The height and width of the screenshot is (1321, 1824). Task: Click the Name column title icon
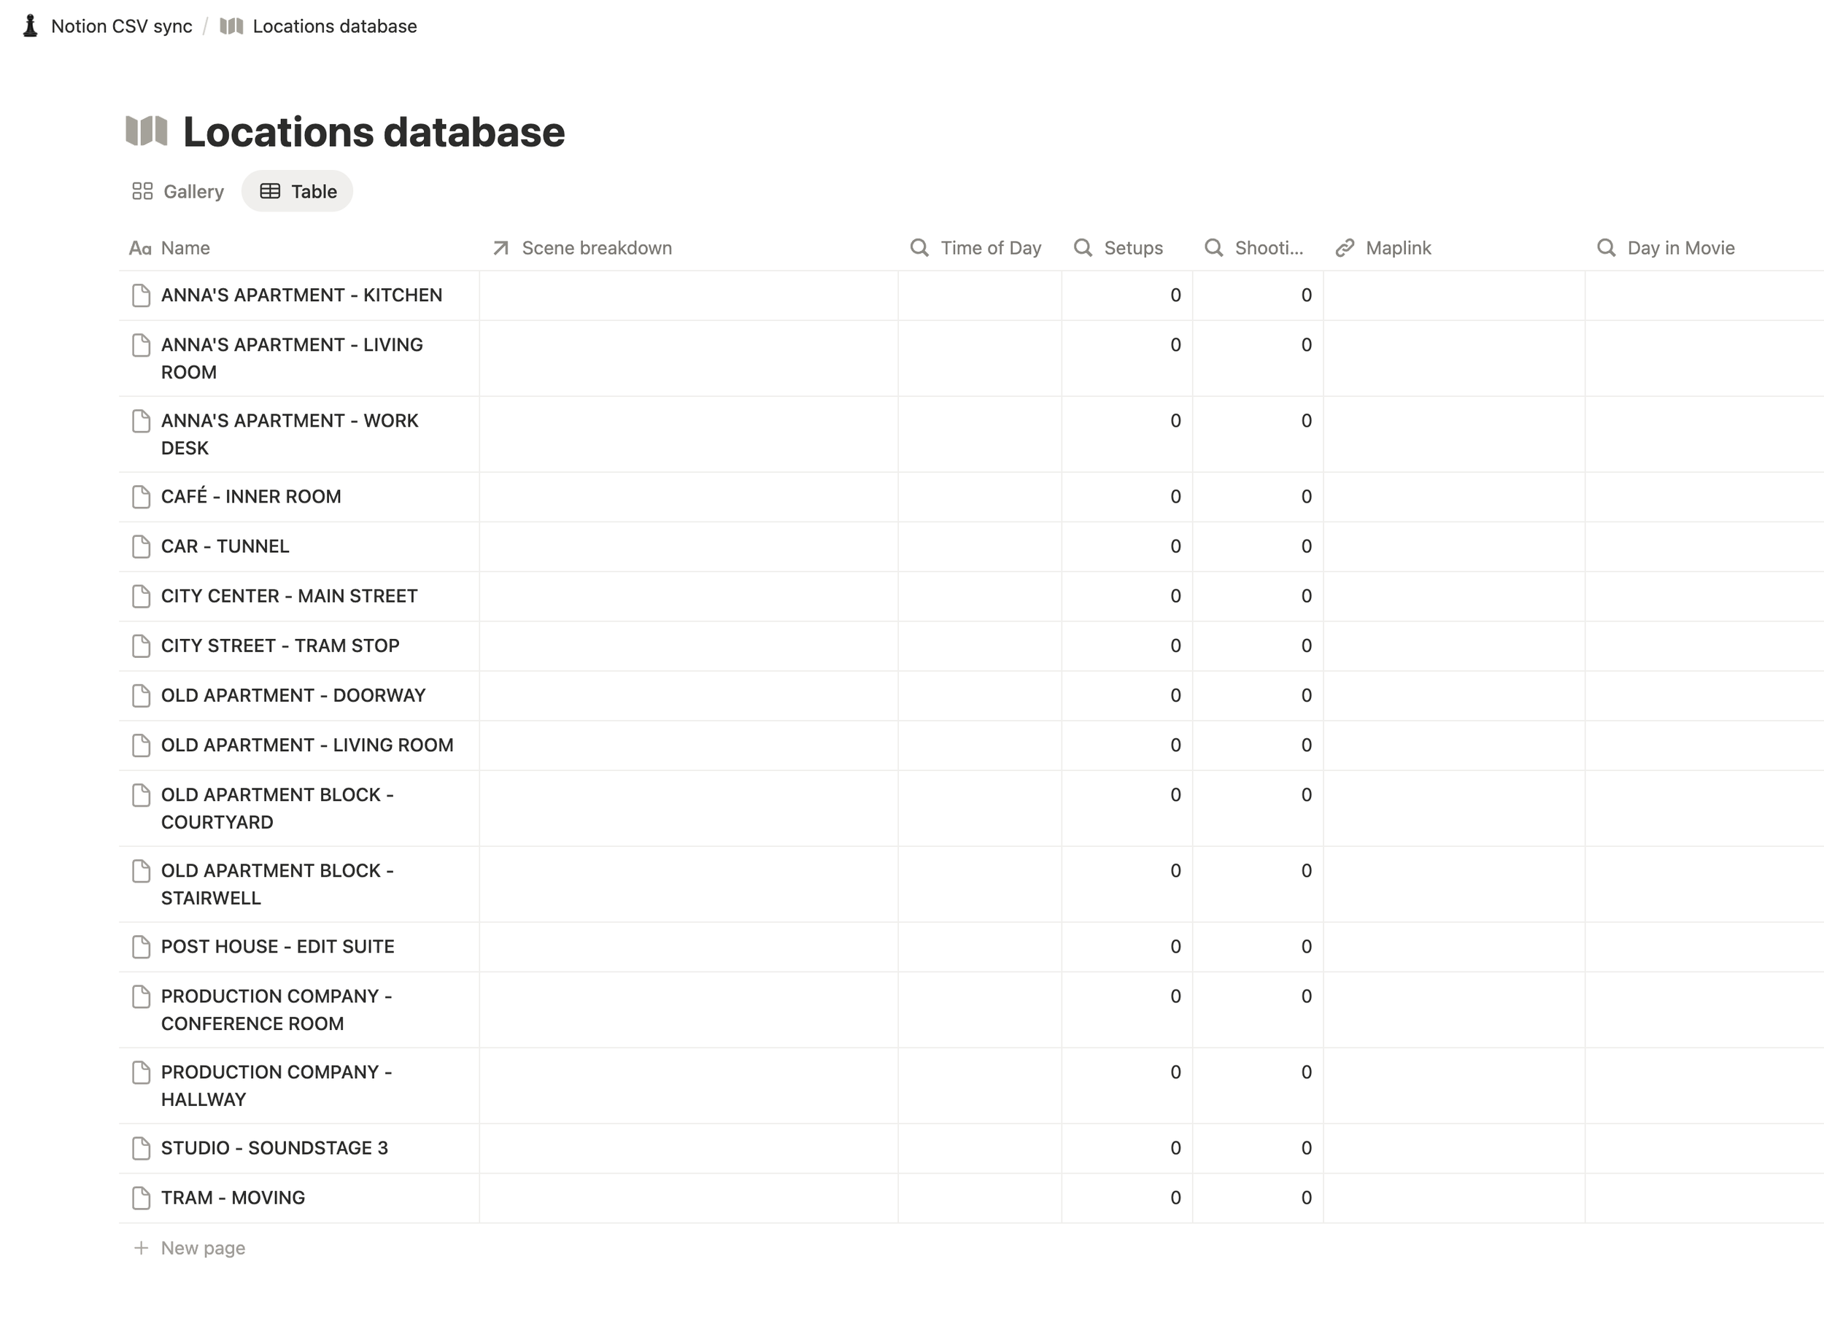click(140, 247)
